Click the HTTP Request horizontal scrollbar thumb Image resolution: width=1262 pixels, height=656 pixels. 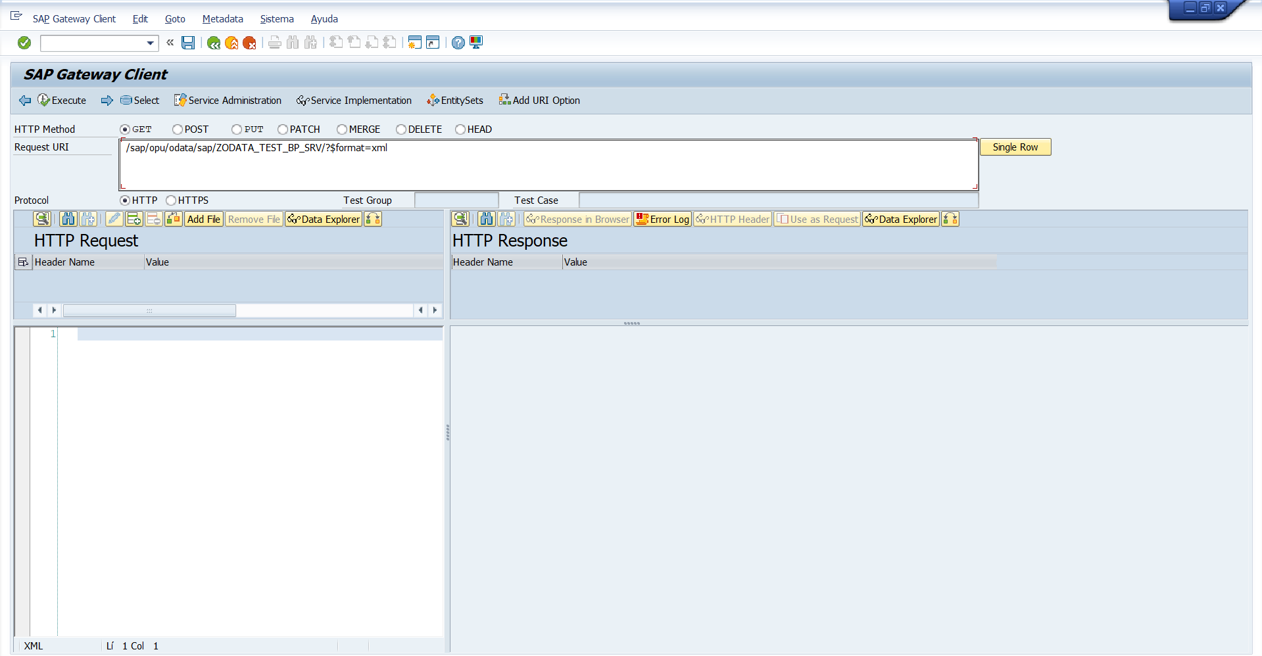click(x=149, y=310)
